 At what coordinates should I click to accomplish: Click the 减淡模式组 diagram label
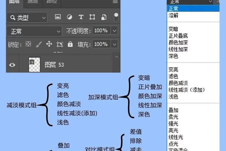tap(22, 105)
